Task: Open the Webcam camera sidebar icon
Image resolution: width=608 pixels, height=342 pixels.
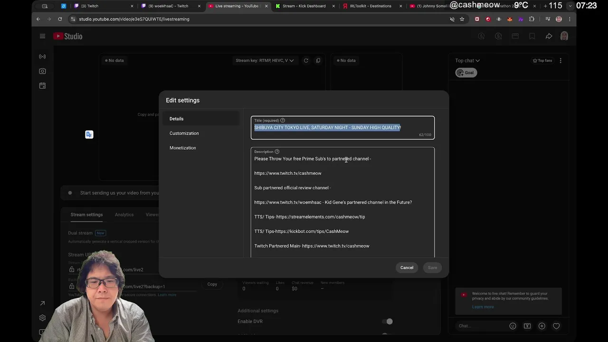Action: pos(42,71)
